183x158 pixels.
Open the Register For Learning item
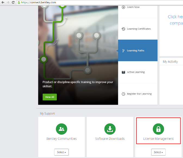(x=138, y=94)
